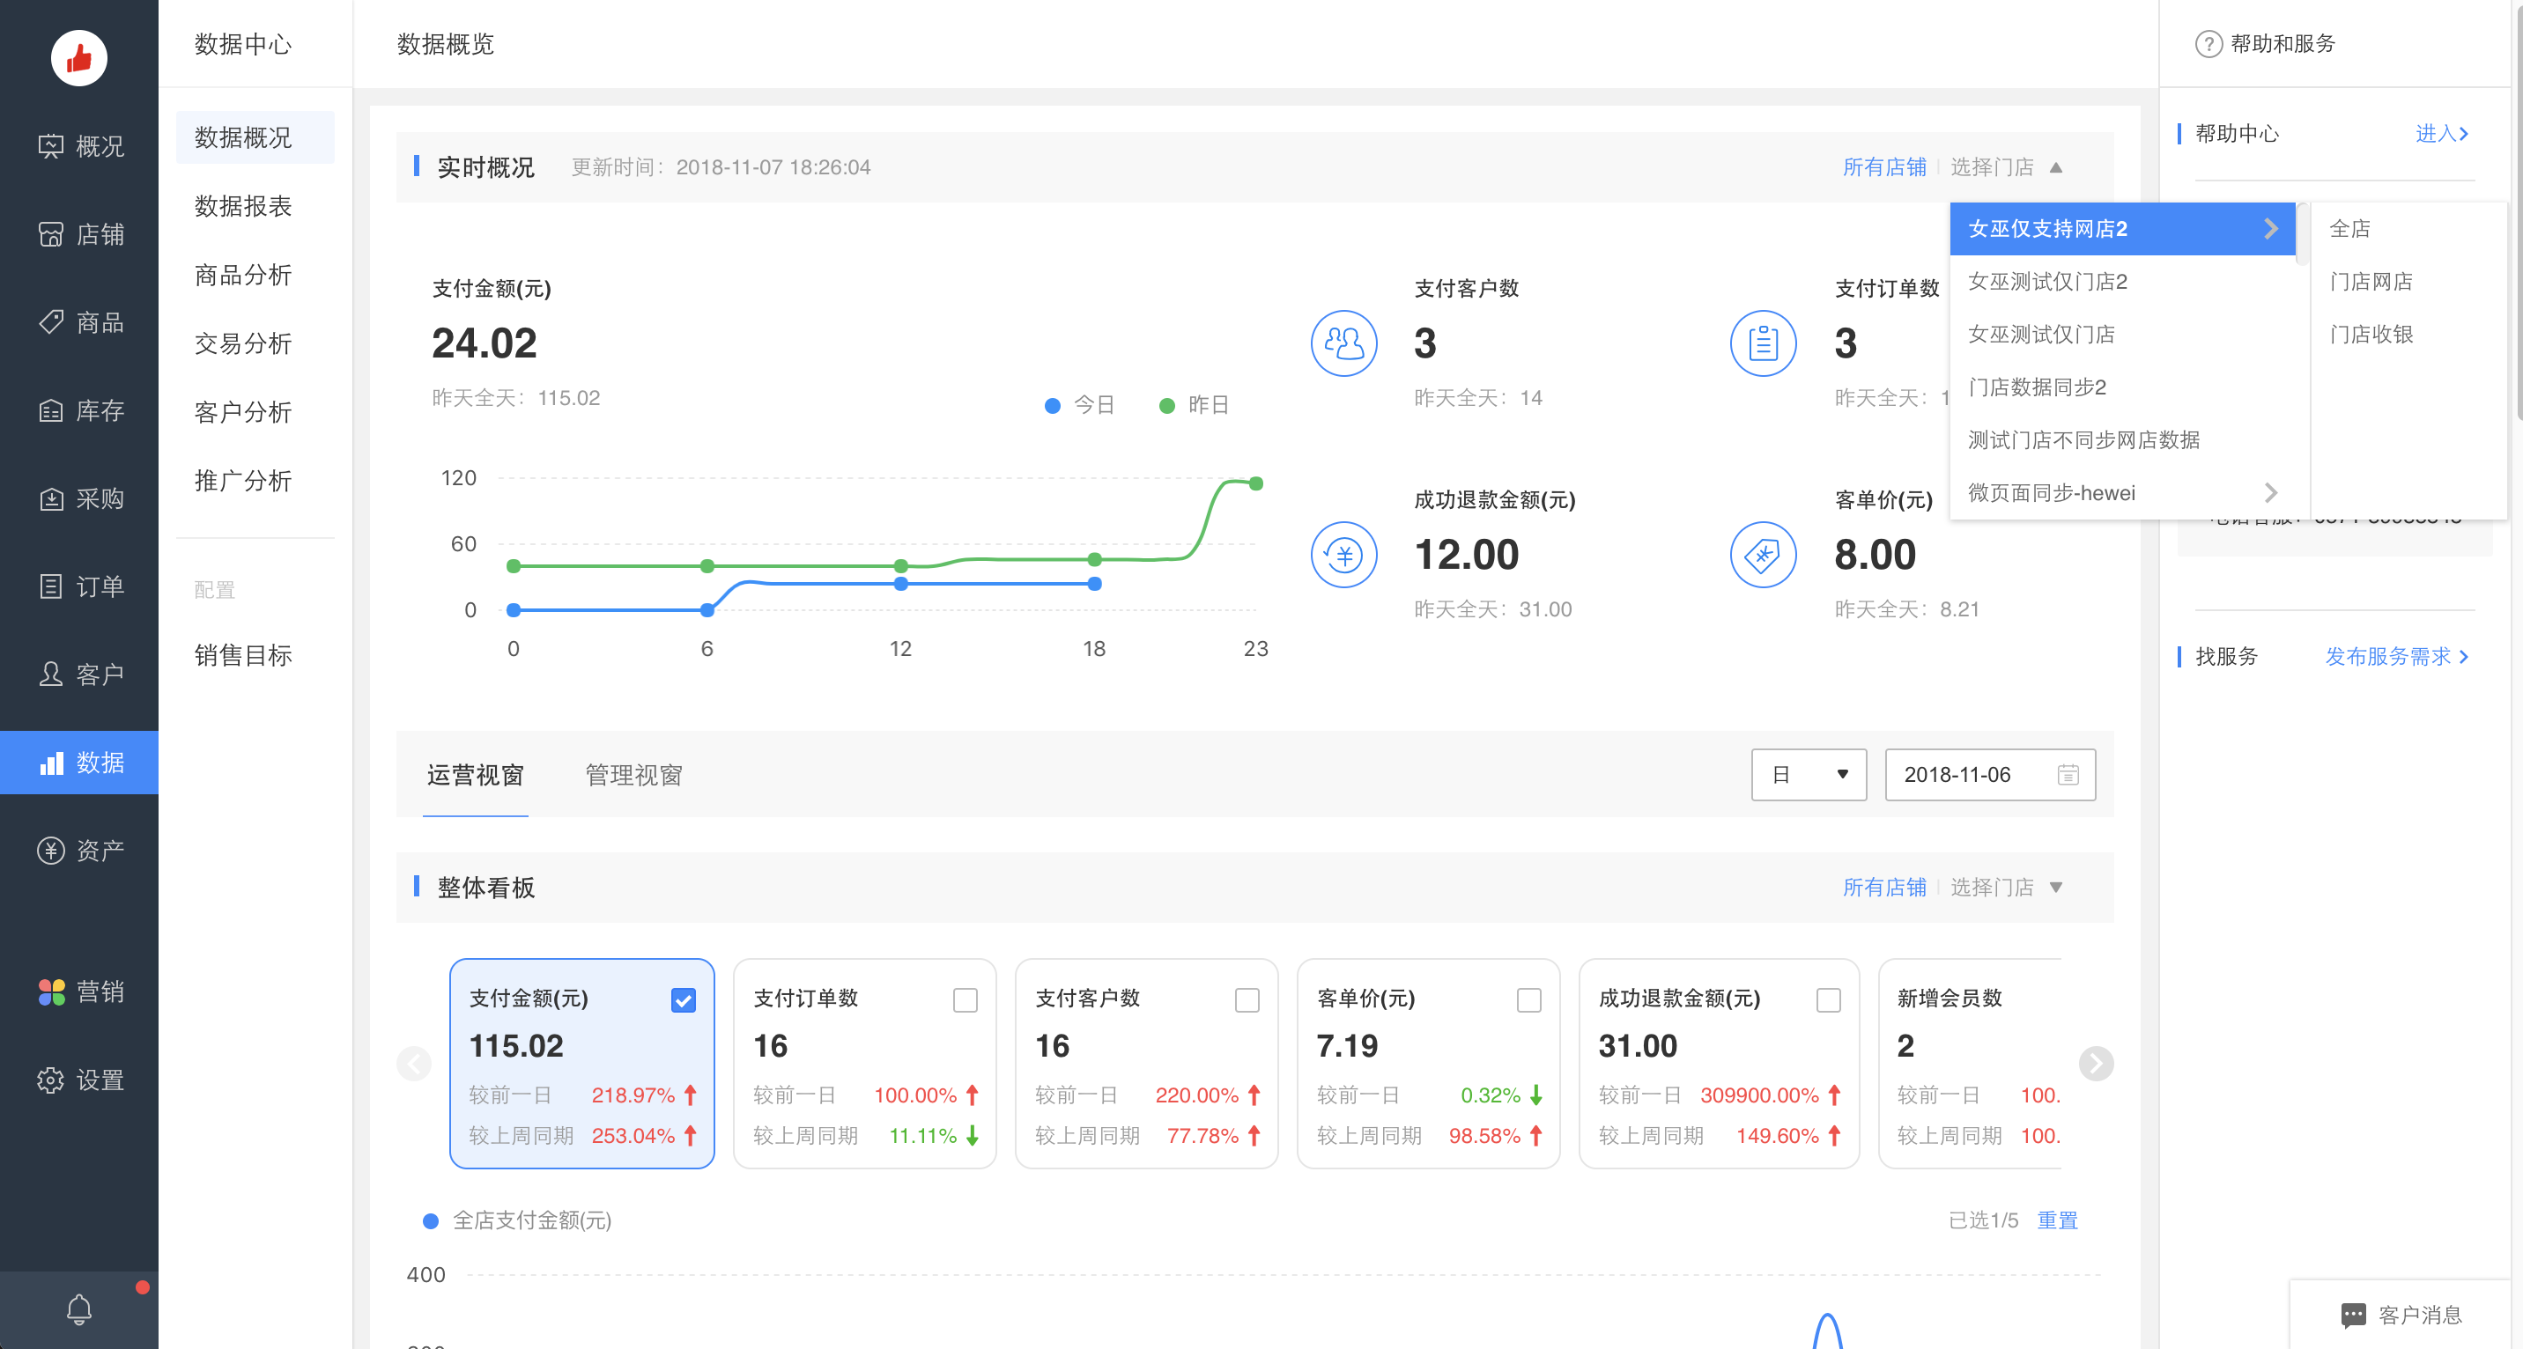Viewport: 2523px width, 1349px height.
Task: Click the 发布服务需求 link
Action: (x=2395, y=657)
